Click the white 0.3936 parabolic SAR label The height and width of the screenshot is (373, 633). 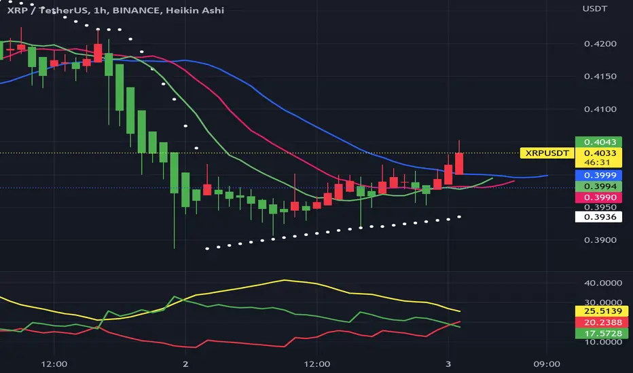click(598, 217)
